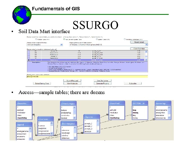Select rvindicator field in chunified table
191x143 pixels.
114,113
